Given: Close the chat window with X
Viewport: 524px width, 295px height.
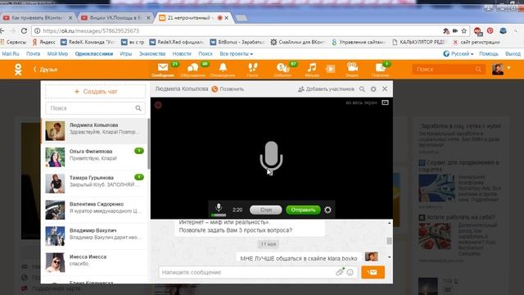Looking at the screenshot, I should click(385, 88).
